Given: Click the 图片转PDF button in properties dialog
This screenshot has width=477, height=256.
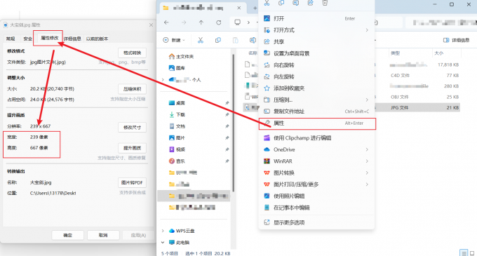Looking at the screenshot, I should [132, 182].
